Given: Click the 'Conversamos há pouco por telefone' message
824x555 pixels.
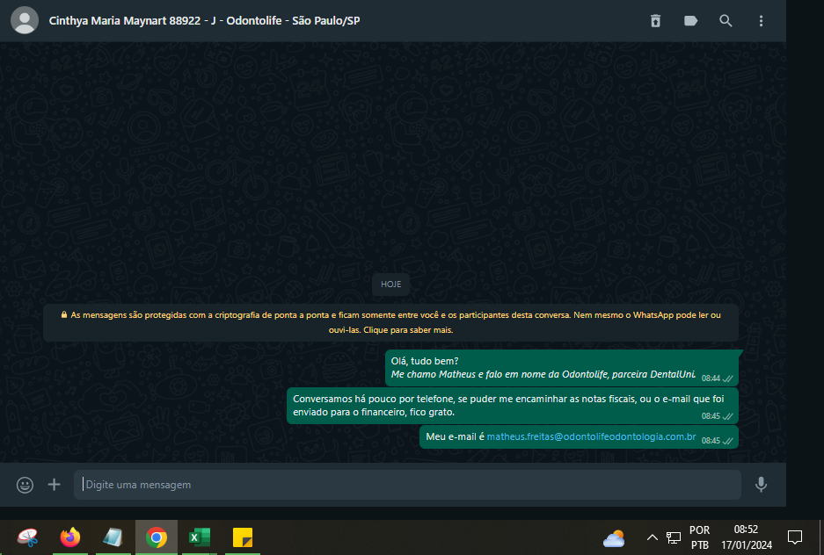Looking at the screenshot, I should [513, 406].
